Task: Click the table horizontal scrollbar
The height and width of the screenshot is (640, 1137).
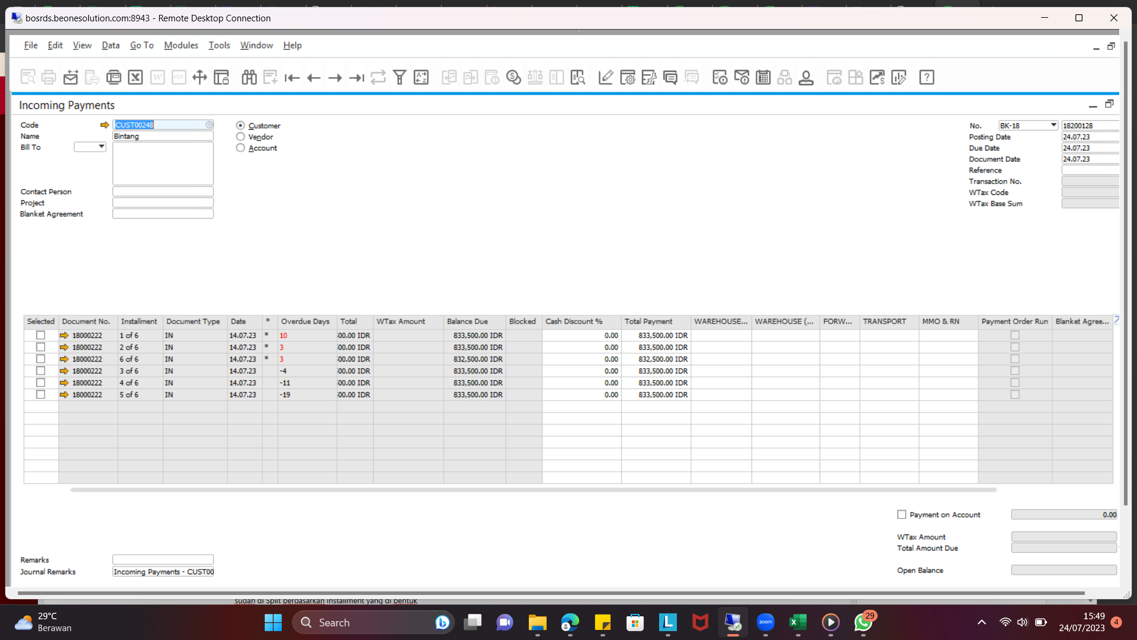Action: [533, 490]
